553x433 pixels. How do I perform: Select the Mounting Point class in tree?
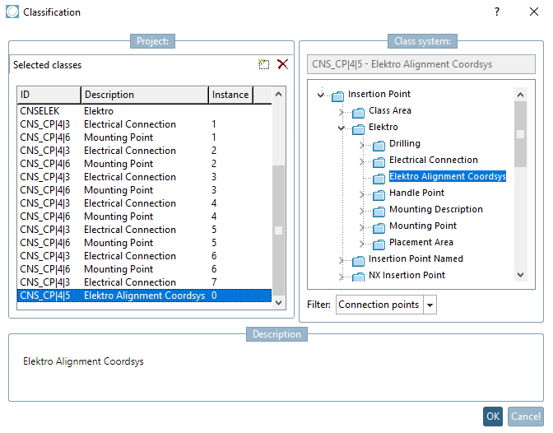point(422,226)
